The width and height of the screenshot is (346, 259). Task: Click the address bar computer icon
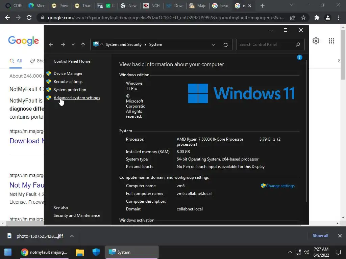coord(96,45)
